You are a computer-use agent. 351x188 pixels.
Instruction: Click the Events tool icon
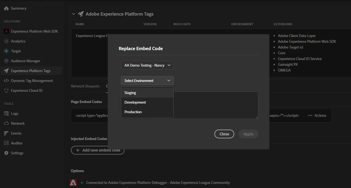point(6,133)
